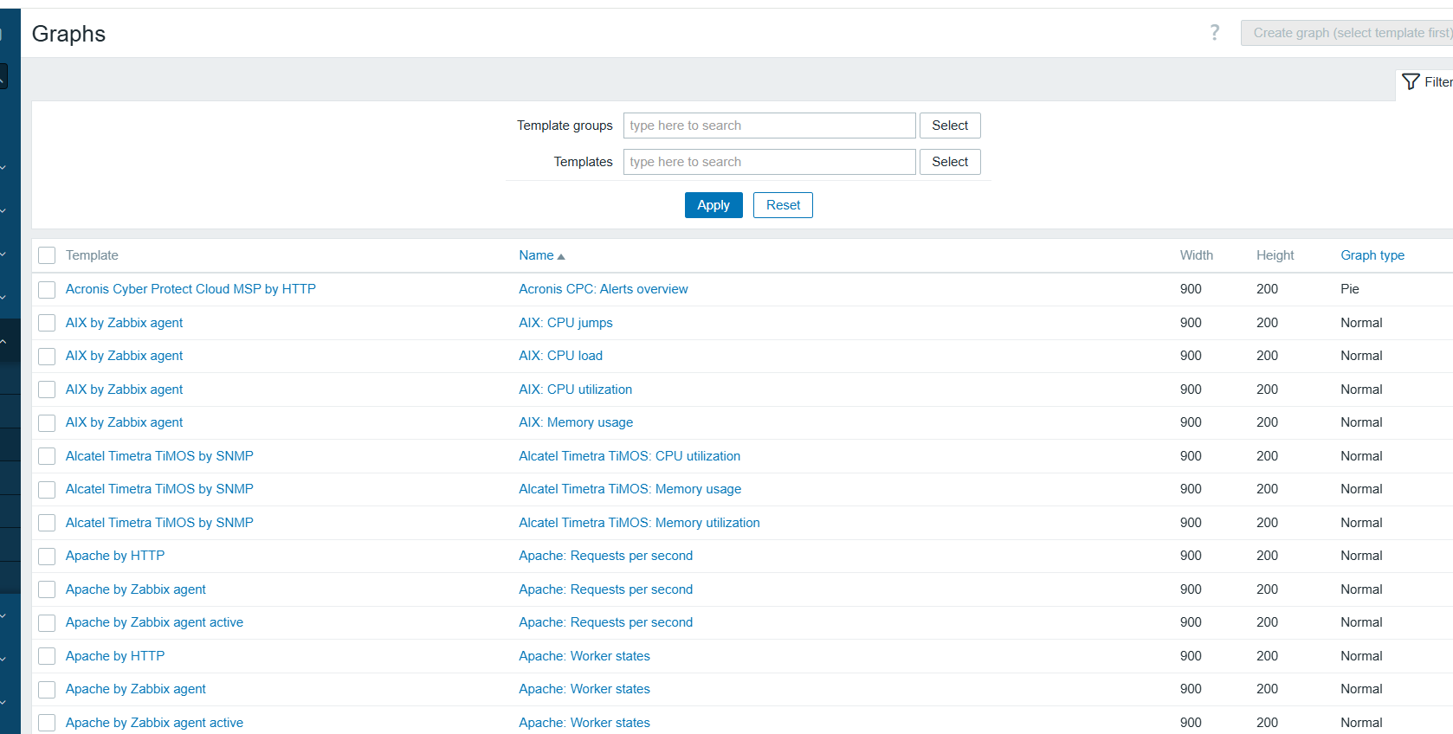Open Acronis Cyber Protect Cloud MSP by HTTP template

[191, 289]
